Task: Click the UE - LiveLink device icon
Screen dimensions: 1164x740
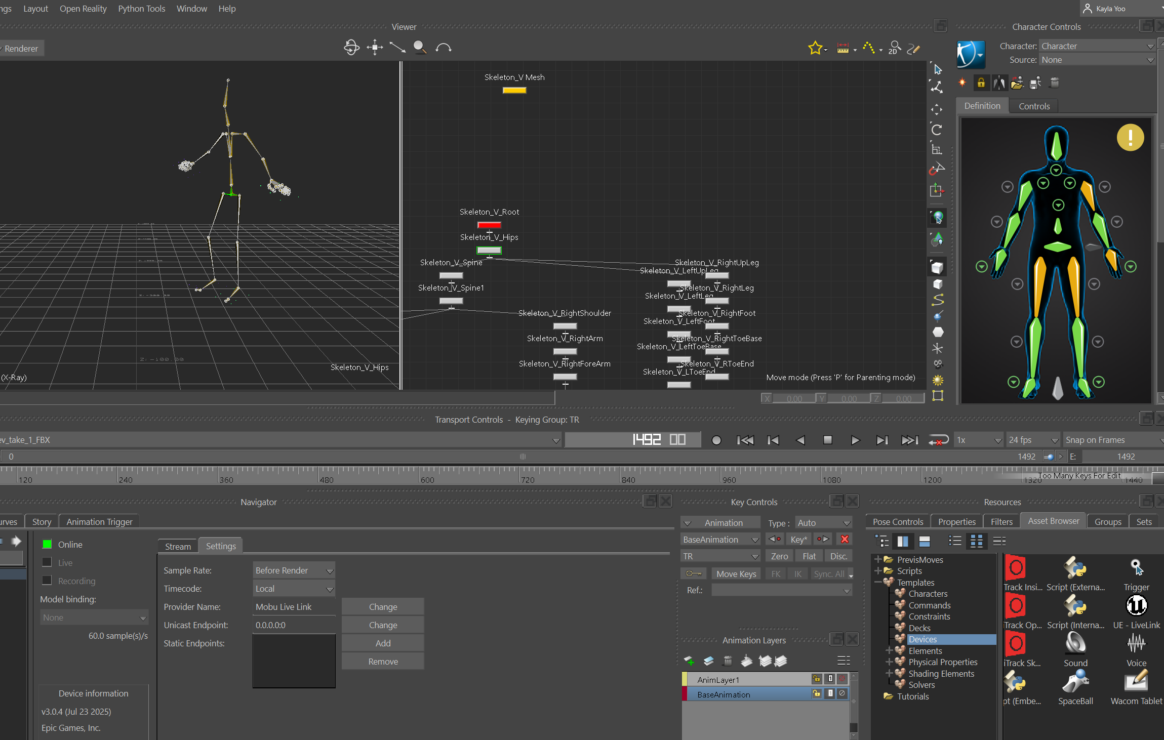Action: click(1136, 606)
